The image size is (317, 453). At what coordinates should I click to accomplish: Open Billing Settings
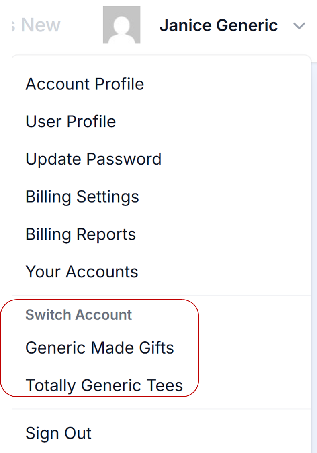(82, 197)
